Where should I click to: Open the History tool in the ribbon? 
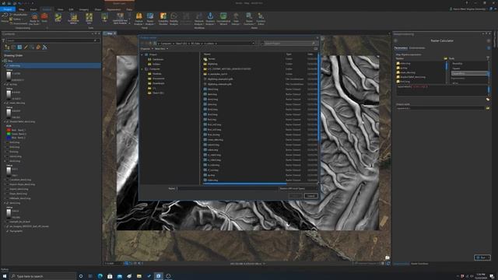[5, 18]
